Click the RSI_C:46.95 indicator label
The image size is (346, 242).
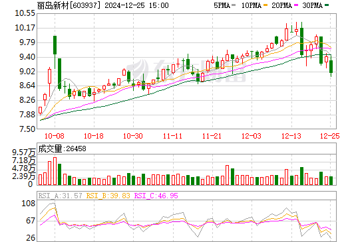156,196
